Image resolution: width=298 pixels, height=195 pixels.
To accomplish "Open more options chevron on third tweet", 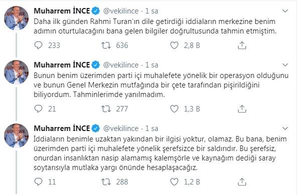I will (285, 128).
